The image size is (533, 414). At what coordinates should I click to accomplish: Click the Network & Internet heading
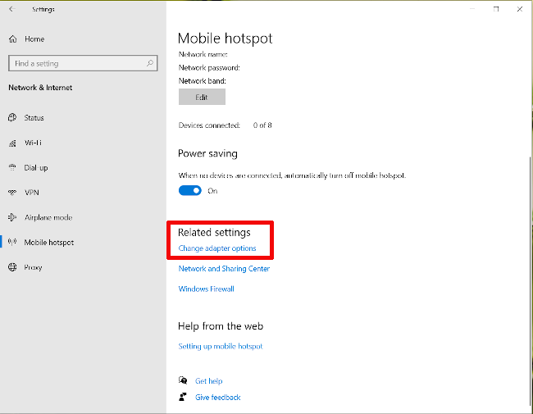[x=40, y=88]
